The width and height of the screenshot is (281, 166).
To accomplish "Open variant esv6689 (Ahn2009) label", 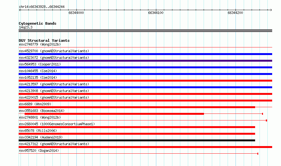I will [x=35, y=104].
